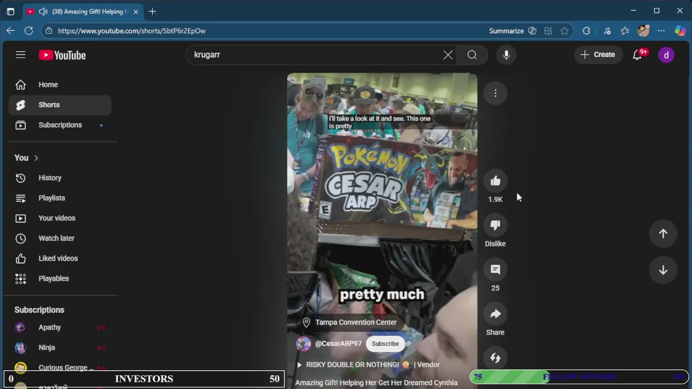Go back with the browser back arrow

pos(11,31)
